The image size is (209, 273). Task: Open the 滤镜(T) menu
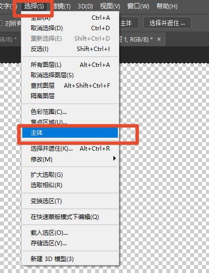tap(61, 6)
